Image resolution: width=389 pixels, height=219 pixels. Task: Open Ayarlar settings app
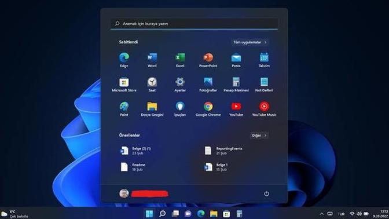[x=180, y=85]
